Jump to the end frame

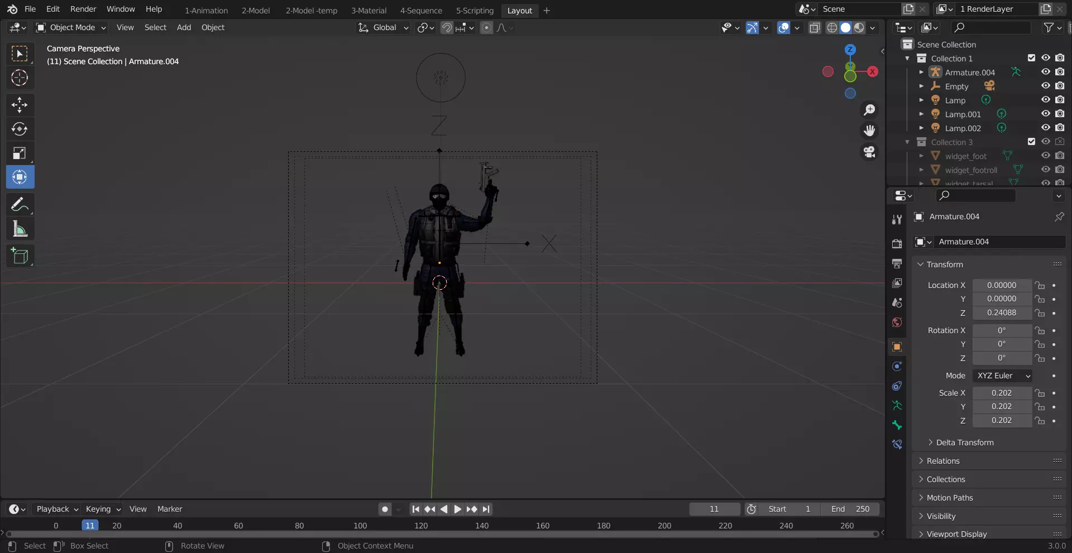(x=486, y=509)
